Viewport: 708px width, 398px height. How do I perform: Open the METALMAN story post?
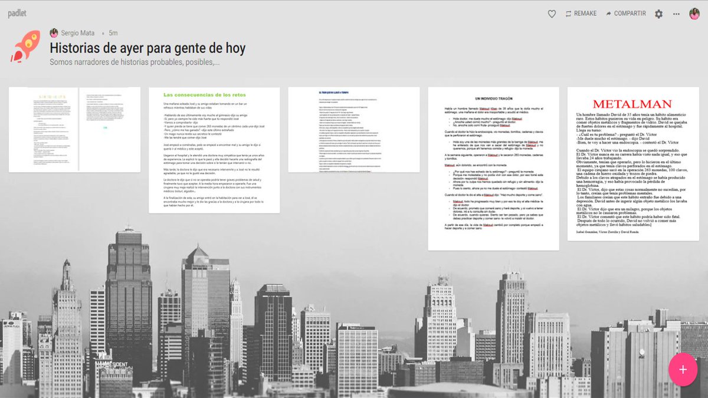[x=633, y=166]
